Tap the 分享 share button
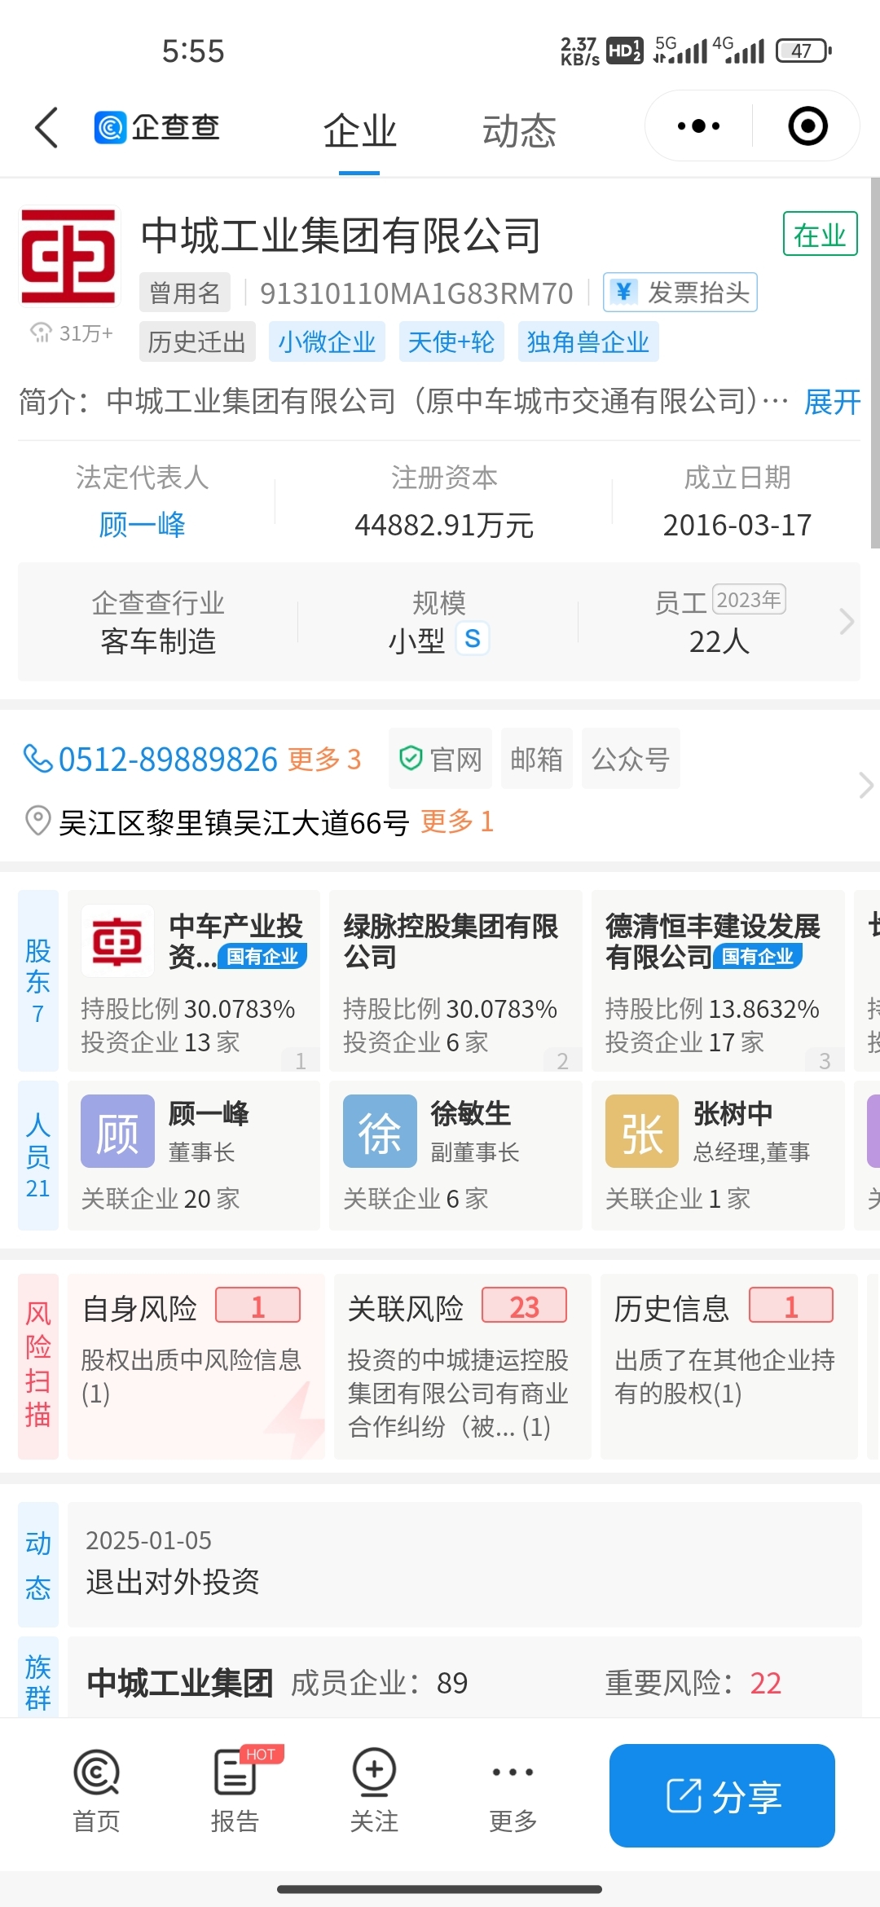Viewport: 880px width, 1907px height. tap(722, 1795)
